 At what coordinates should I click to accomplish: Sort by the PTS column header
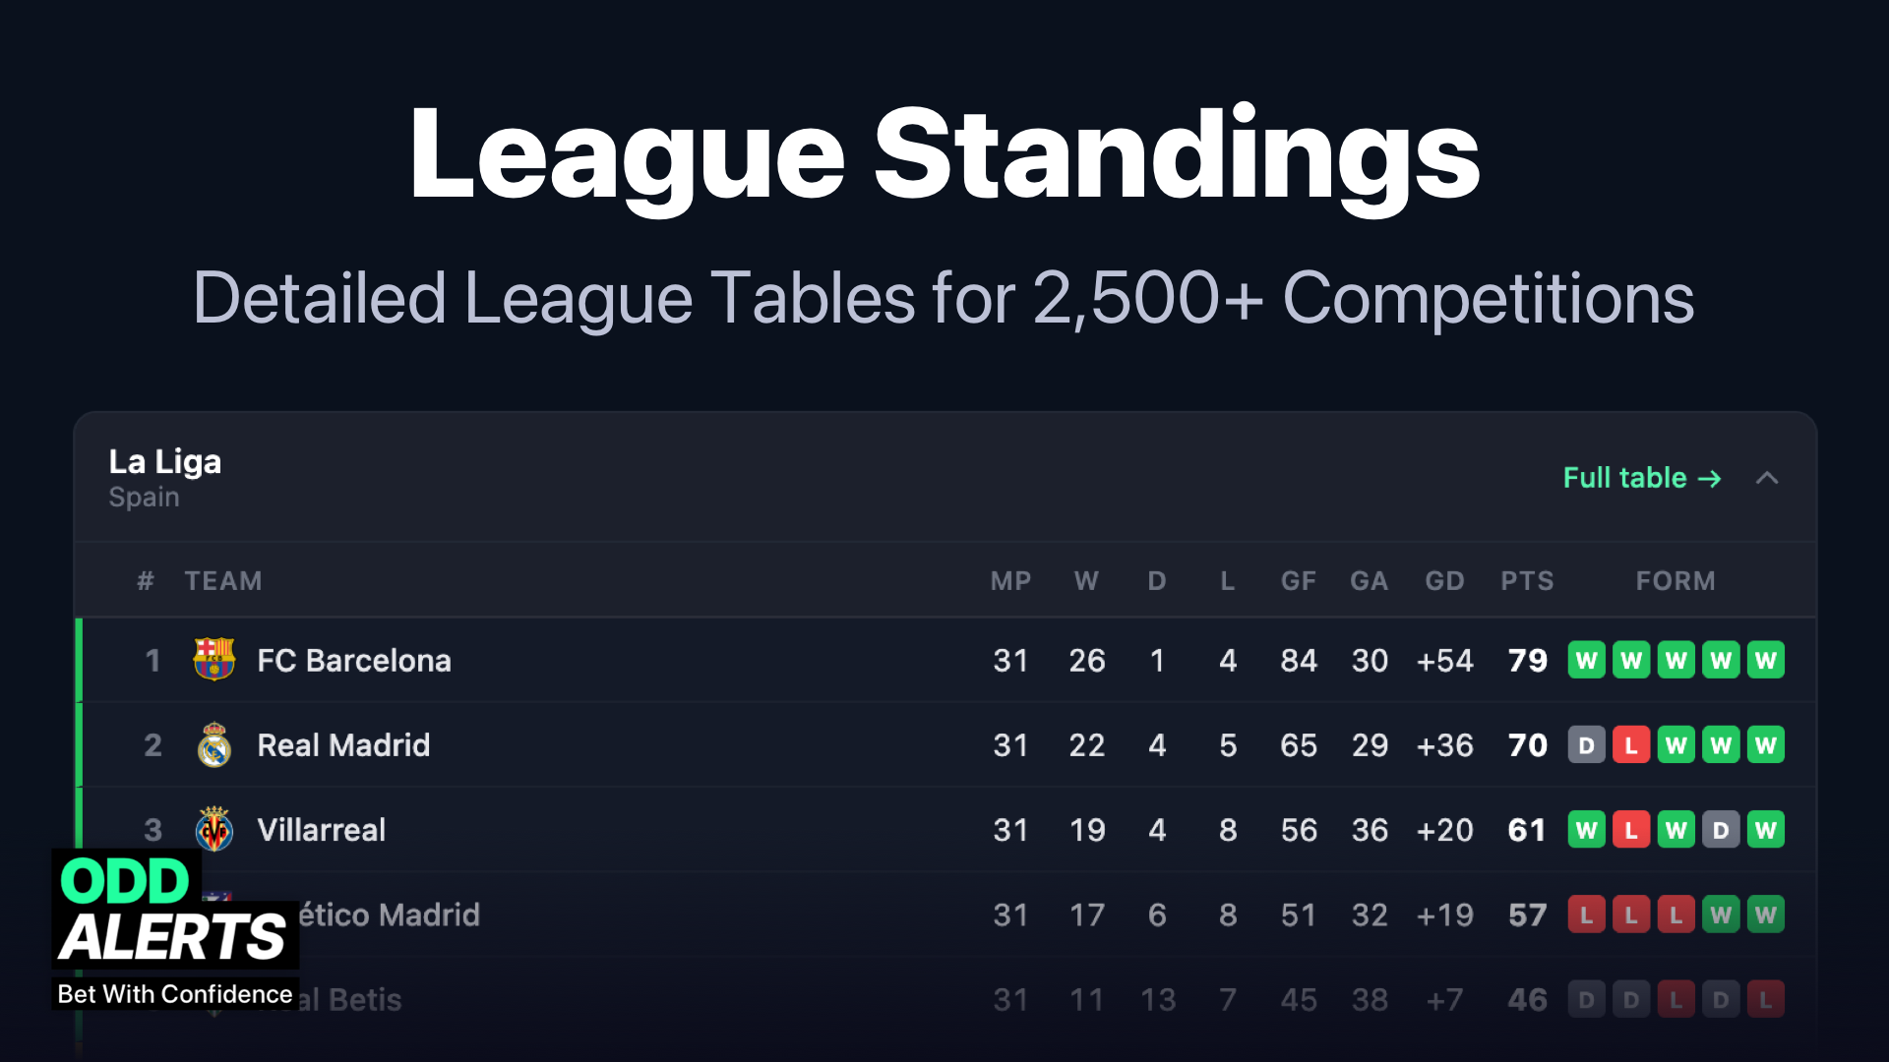coord(1527,581)
